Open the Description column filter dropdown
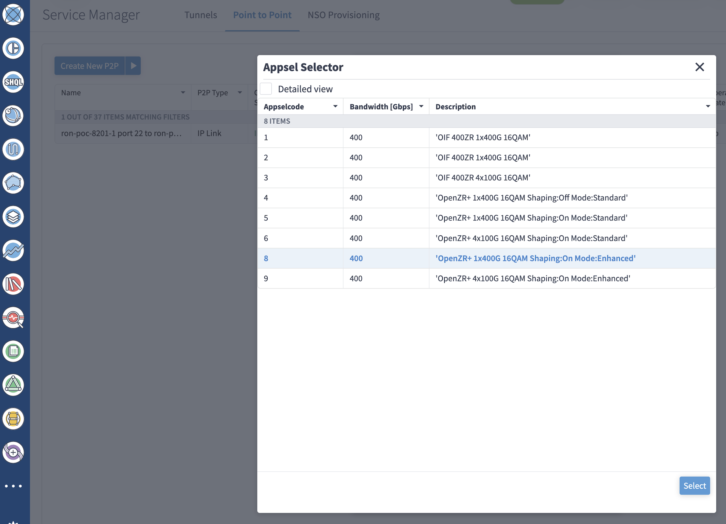This screenshot has width=726, height=524. pyautogui.click(x=708, y=106)
